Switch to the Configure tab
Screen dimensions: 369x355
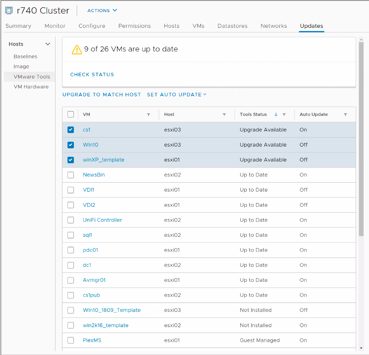(92, 26)
